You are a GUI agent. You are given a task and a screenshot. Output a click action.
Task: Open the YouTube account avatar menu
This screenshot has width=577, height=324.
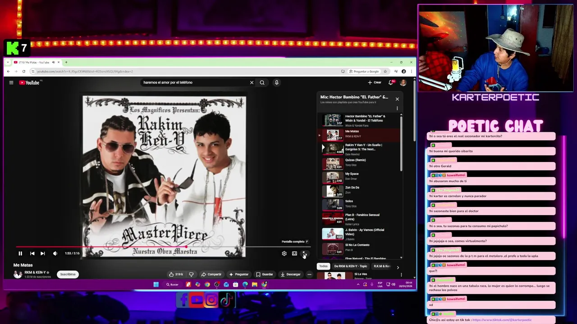pos(403,82)
